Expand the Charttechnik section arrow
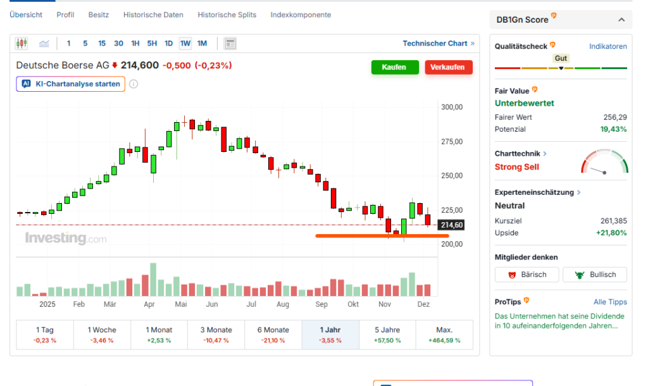Image resolution: width=648 pixels, height=386 pixels. 545,154
